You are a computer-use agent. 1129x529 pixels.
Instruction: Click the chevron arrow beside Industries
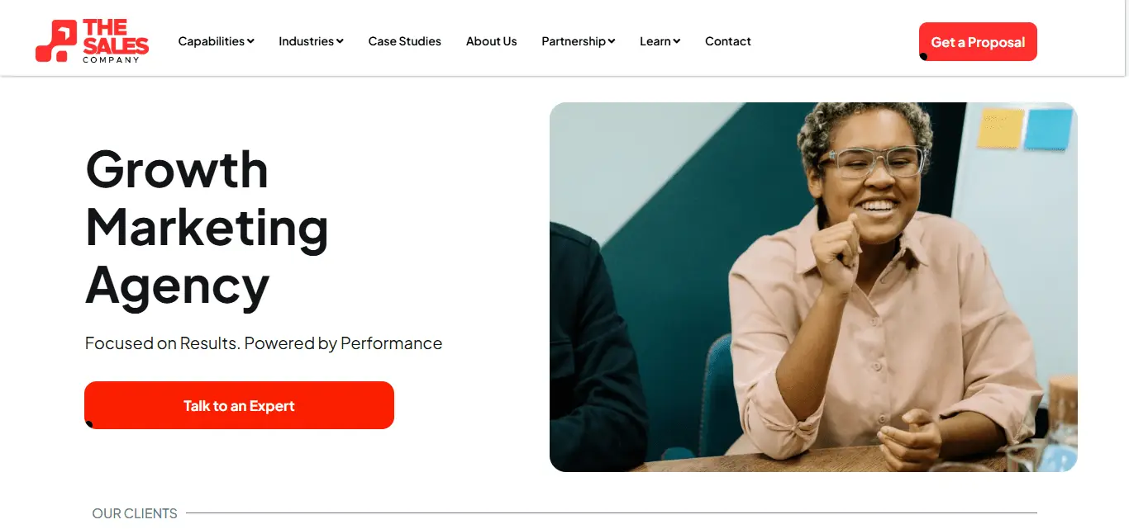click(340, 41)
